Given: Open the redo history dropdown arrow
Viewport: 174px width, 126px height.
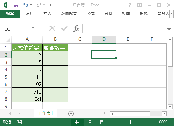Looking at the screenshot, I should (44, 5).
